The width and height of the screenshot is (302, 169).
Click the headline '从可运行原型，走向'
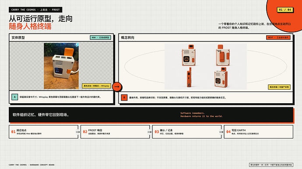[41, 19]
